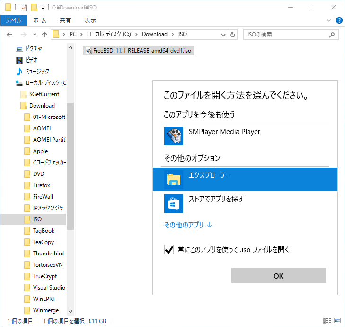The image size is (345, 327).
Task: Select the ISO folder in tree
Action: click(x=34, y=219)
